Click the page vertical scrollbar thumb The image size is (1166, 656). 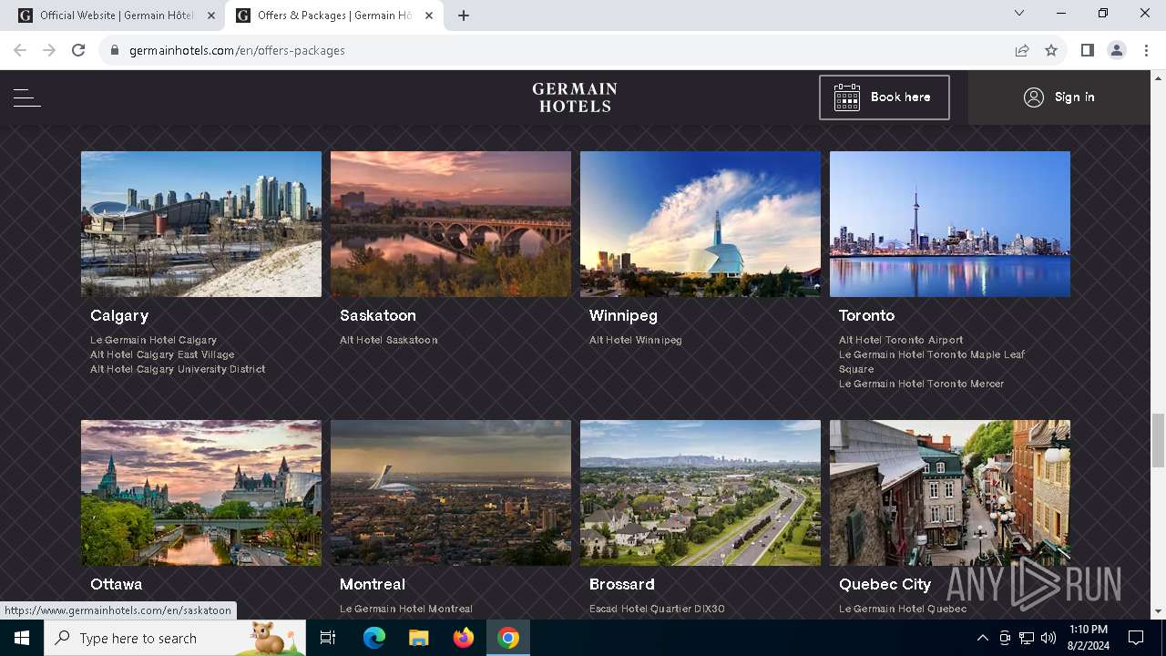tap(1158, 439)
